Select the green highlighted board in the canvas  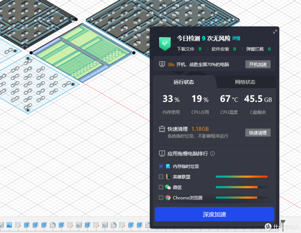[x=82, y=53]
